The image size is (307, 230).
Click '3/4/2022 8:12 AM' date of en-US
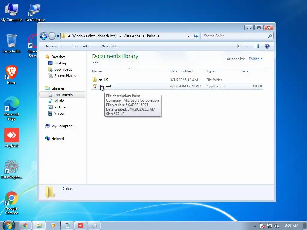pyautogui.click(x=184, y=80)
